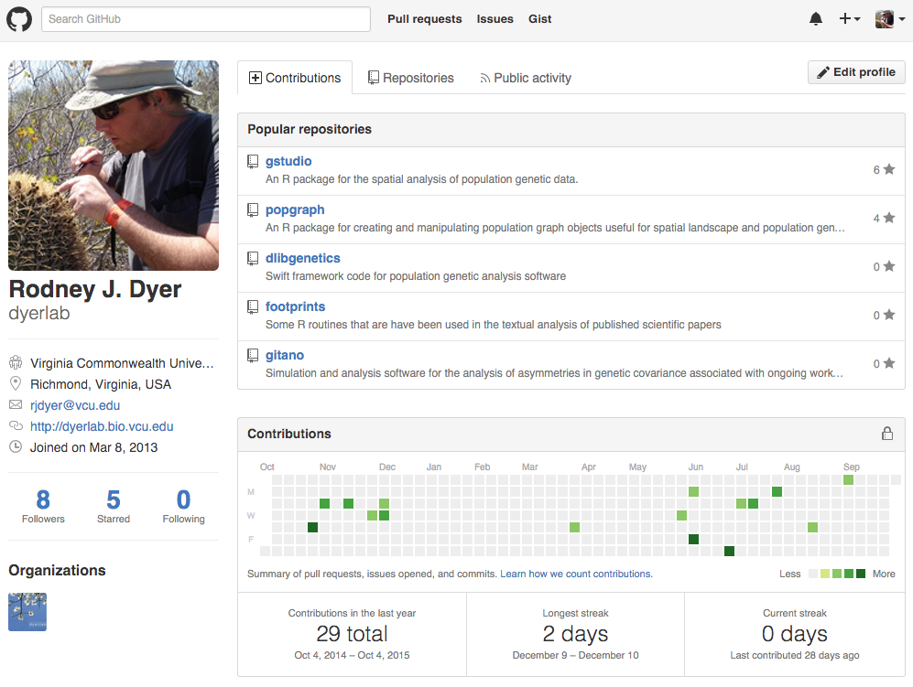The height and width of the screenshot is (687, 913).
Task: View the 8 Followers count
Action: (x=43, y=506)
